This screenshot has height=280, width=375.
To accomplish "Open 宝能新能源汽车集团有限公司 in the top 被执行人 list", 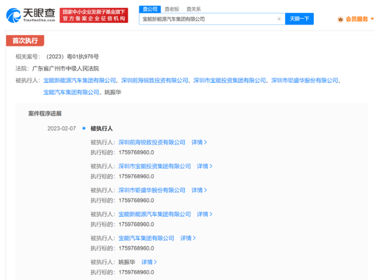I will pyautogui.click(x=79, y=80).
